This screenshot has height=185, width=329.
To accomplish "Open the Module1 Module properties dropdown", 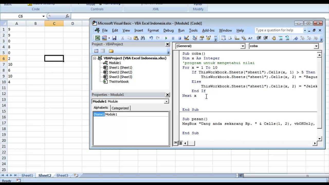I will tap(167, 101).
